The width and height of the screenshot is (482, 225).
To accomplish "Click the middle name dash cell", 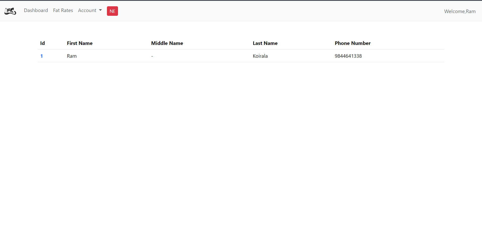I will click(x=152, y=56).
